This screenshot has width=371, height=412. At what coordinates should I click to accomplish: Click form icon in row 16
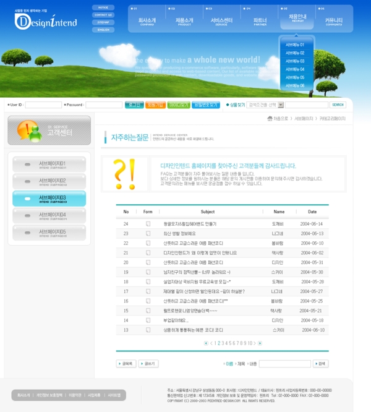148,301
